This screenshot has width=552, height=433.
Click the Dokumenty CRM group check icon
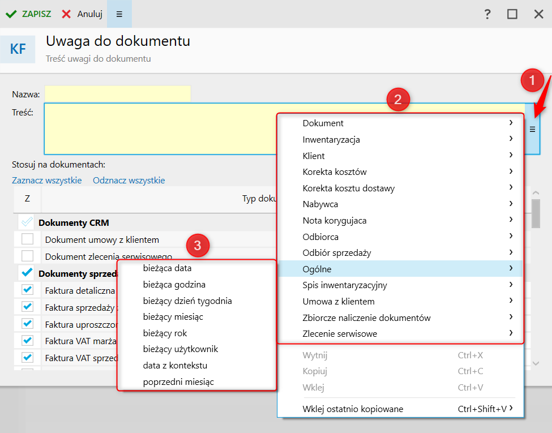click(x=27, y=222)
